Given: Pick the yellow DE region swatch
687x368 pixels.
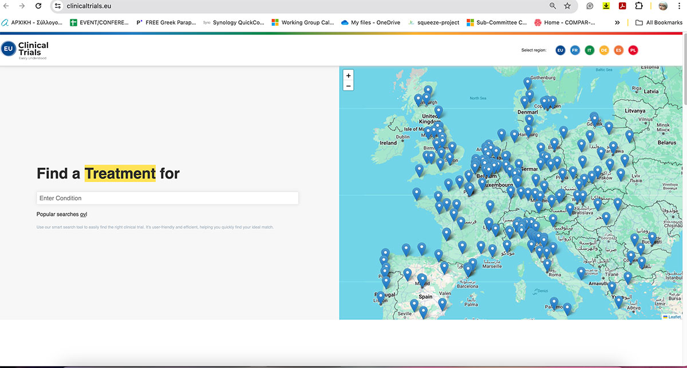Looking at the screenshot, I should click(x=604, y=50).
